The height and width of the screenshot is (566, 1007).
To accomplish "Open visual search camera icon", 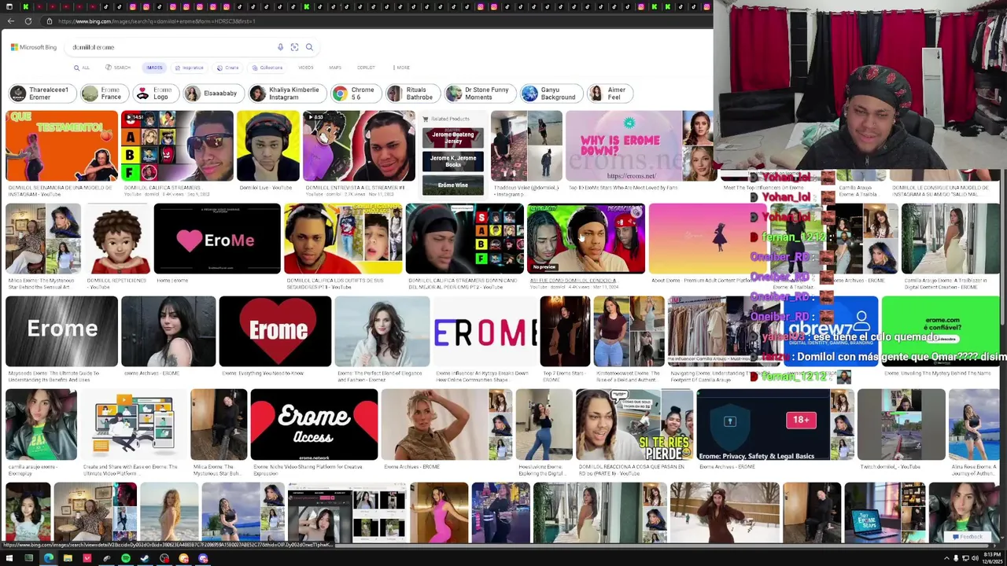I will pyautogui.click(x=294, y=47).
